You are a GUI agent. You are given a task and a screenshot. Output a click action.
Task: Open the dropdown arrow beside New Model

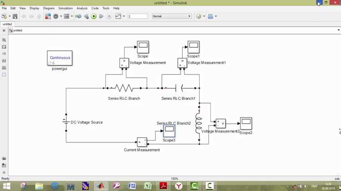coord(10,16)
